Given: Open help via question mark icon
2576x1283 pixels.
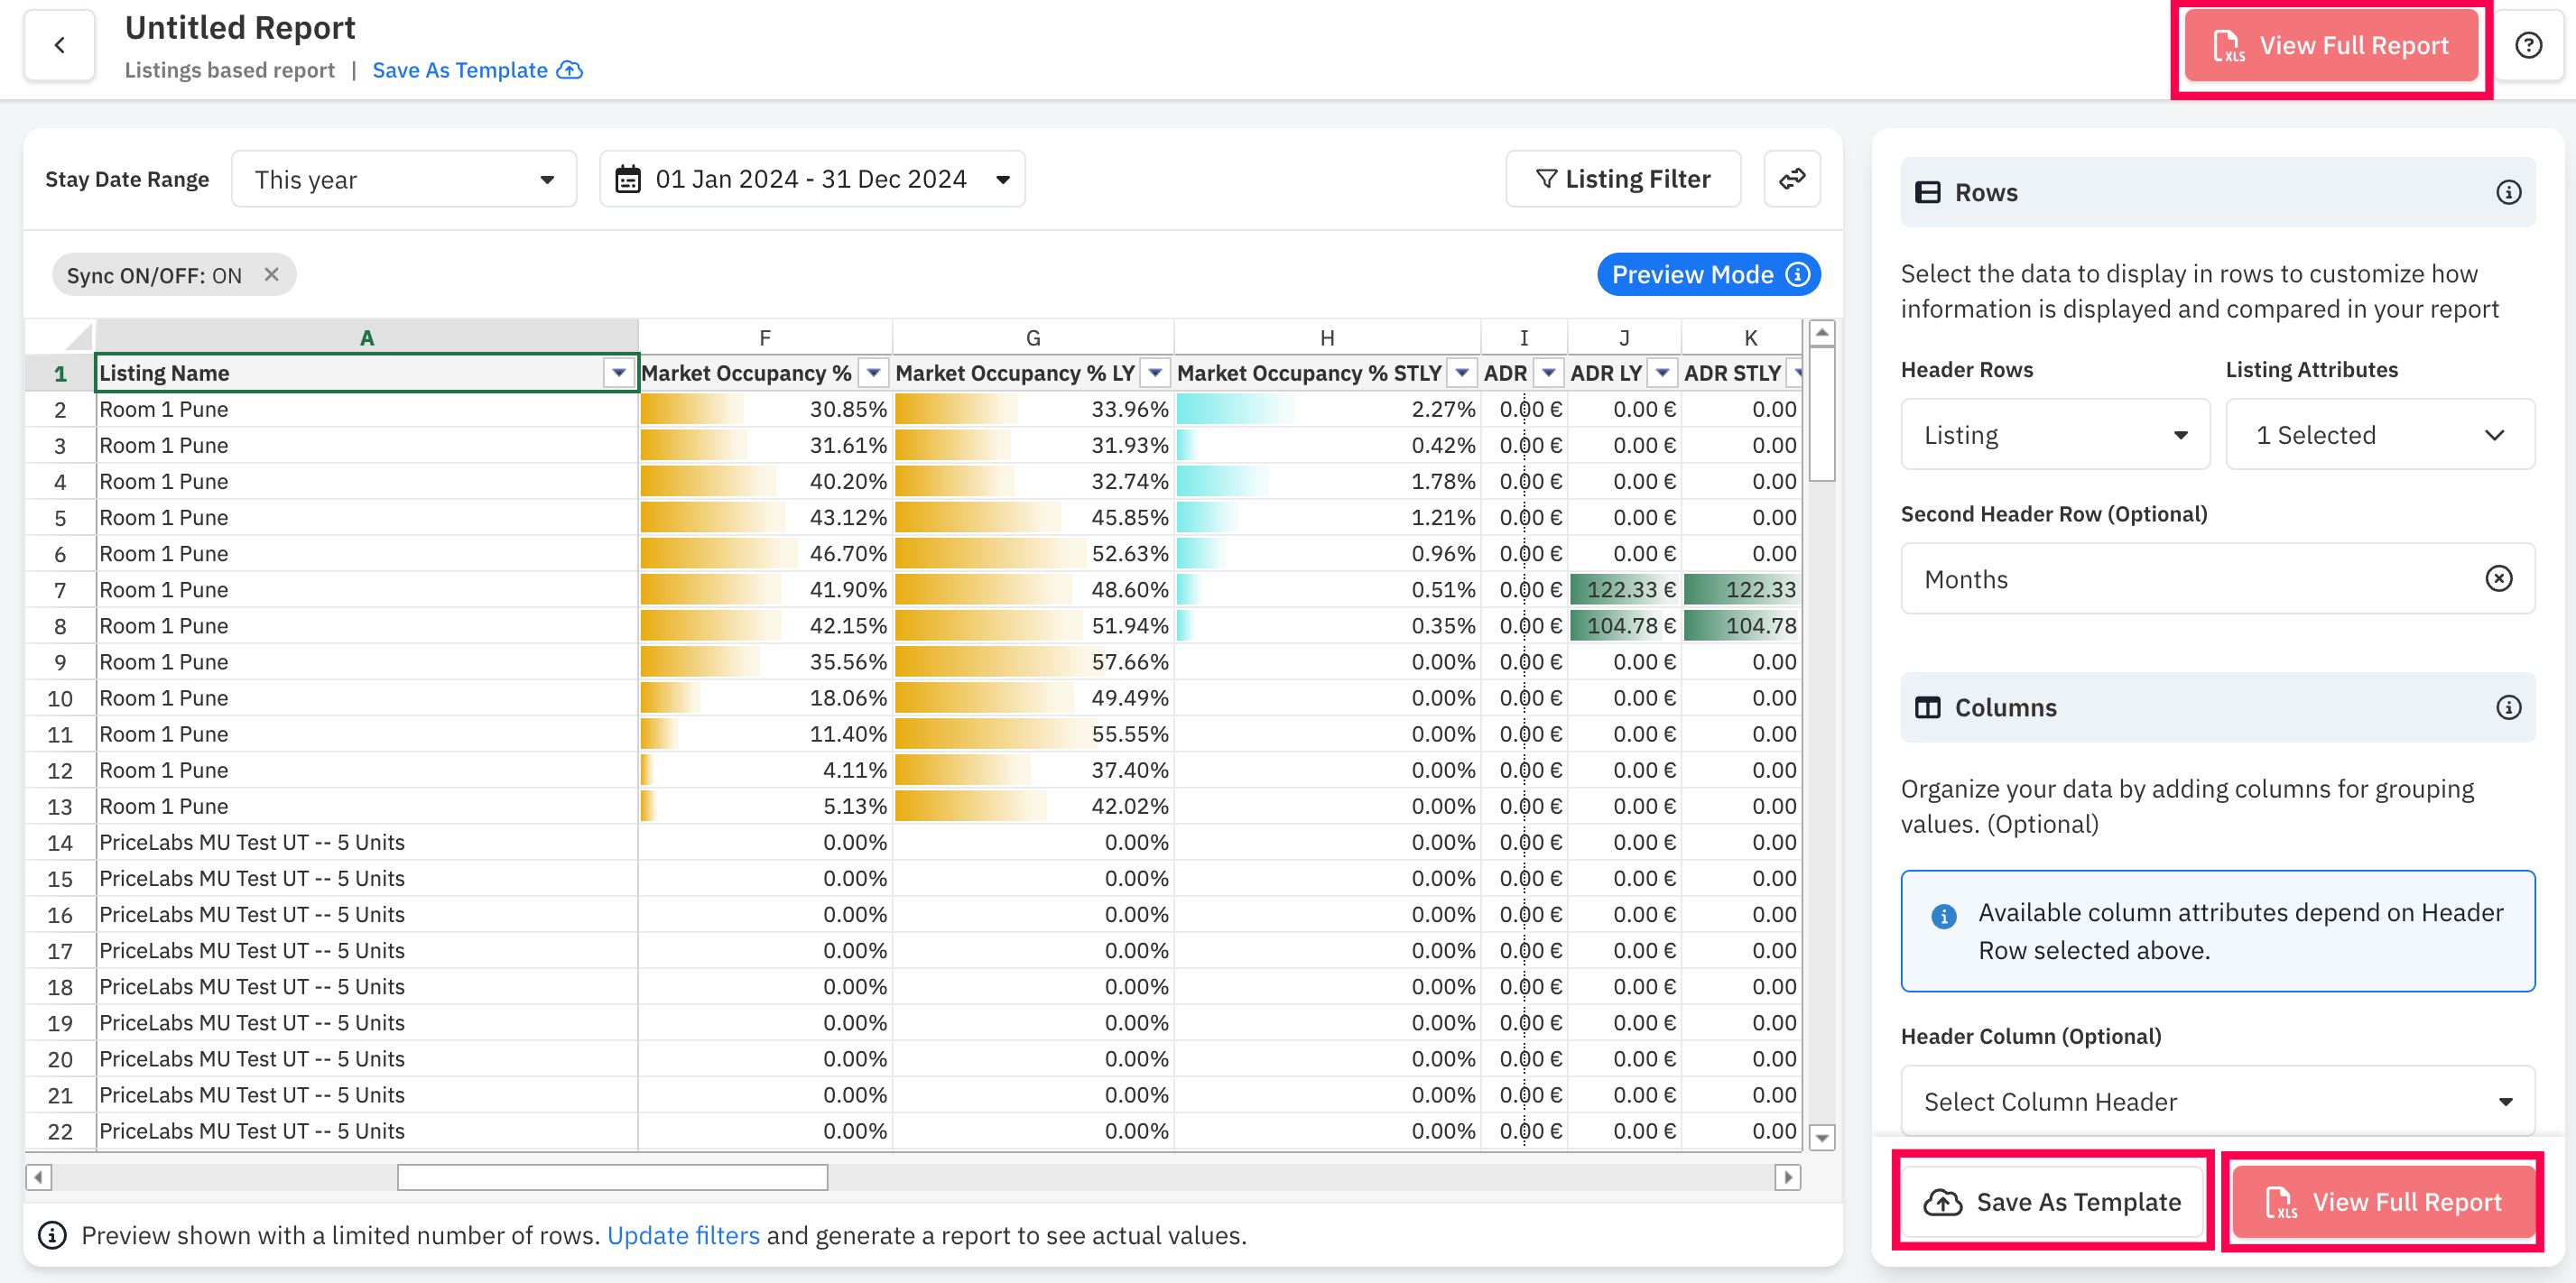Looking at the screenshot, I should tap(2528, 45).
